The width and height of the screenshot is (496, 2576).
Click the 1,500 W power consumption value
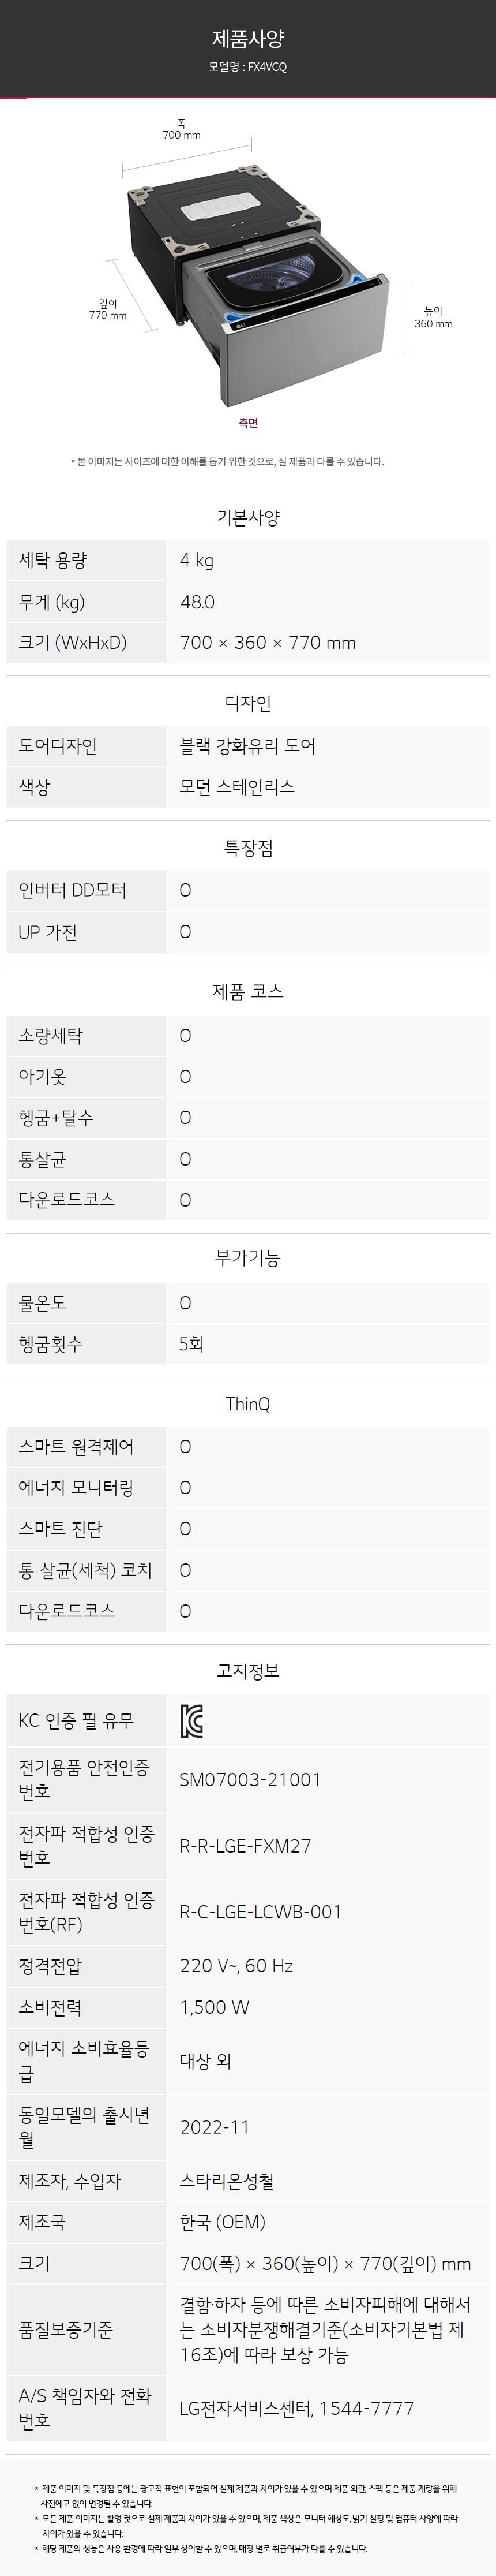(215, 2006)
